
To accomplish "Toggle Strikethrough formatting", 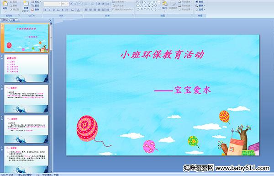I will [x=58, y=10].
